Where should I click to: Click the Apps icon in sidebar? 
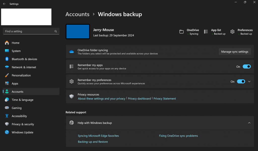click(7, 83)
